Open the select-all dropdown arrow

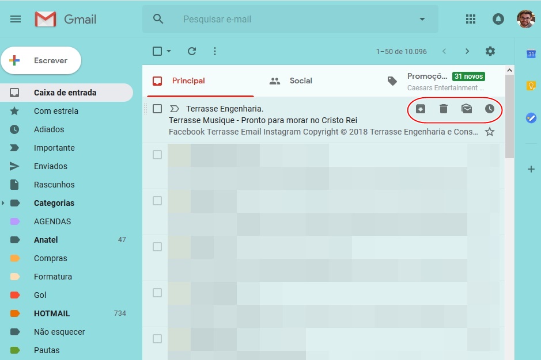[169, 51]
